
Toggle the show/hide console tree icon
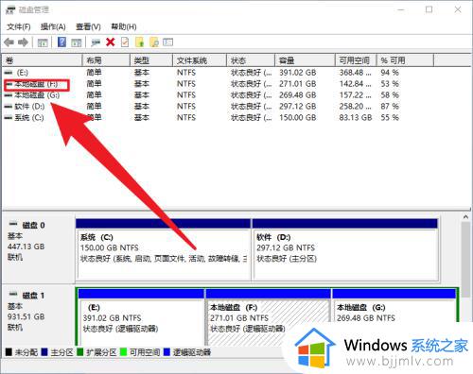tap(43, 42)
